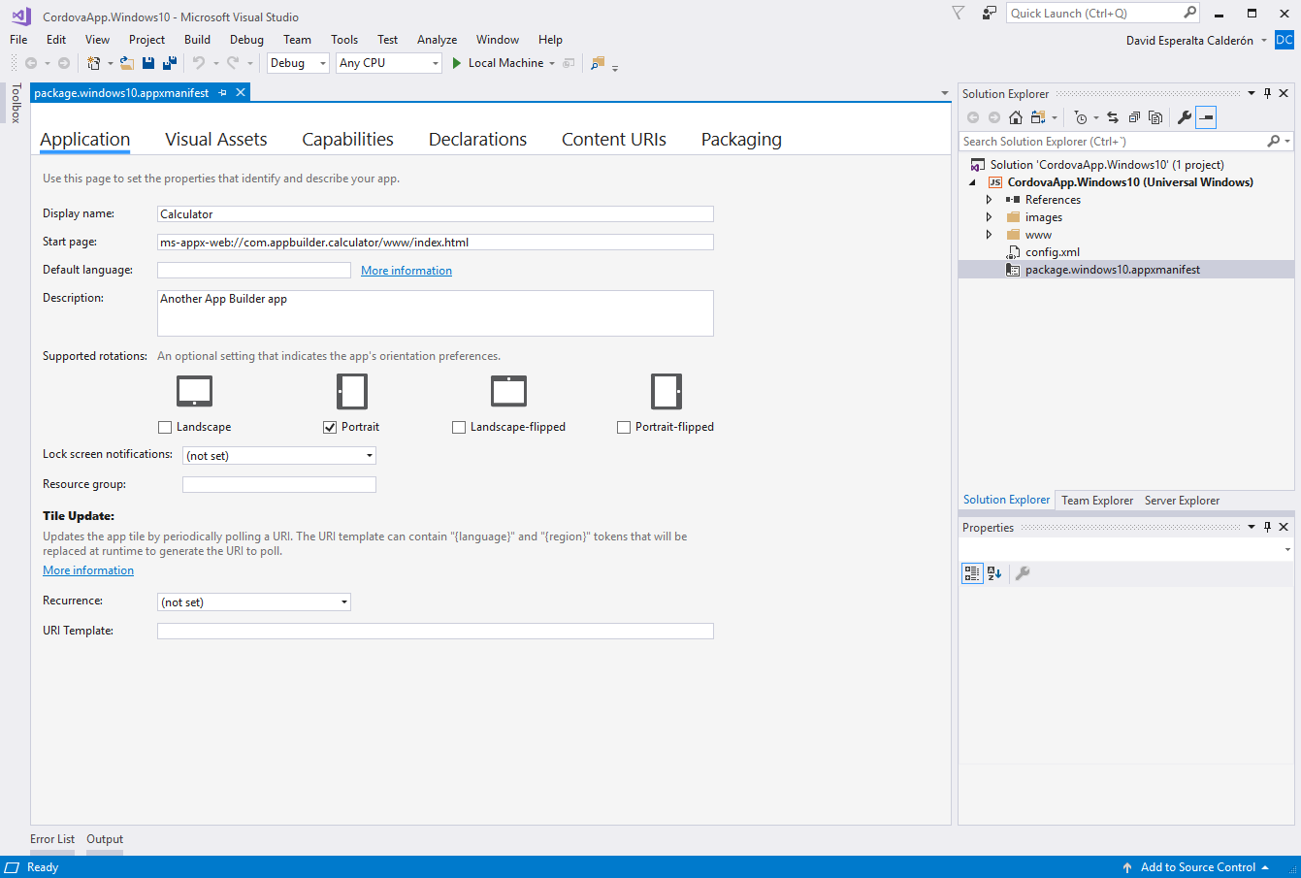This screenshot has height=878, width=1301.
Task: Switch to the Capabilities tab
Action: click(348, 140)
